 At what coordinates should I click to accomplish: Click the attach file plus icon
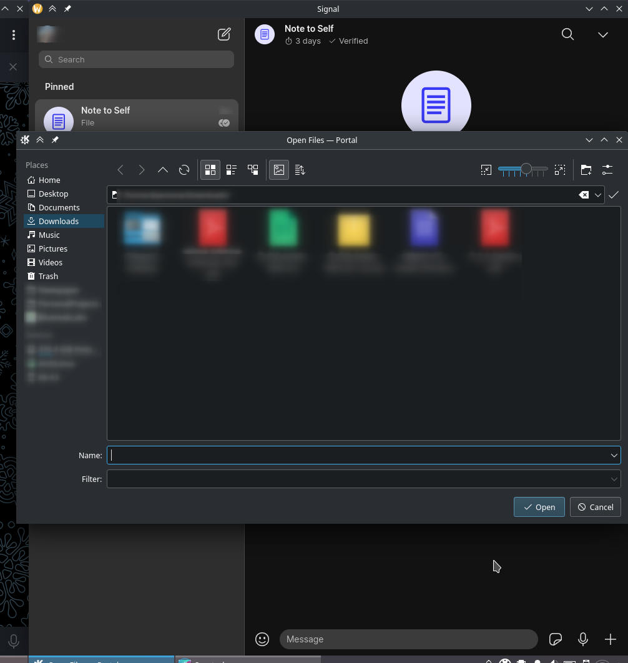611,639
